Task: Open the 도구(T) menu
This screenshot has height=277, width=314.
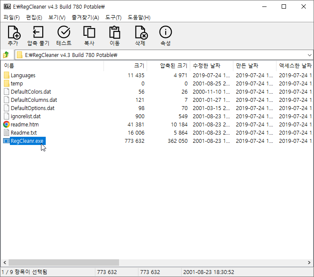Action: pos(113,17)
